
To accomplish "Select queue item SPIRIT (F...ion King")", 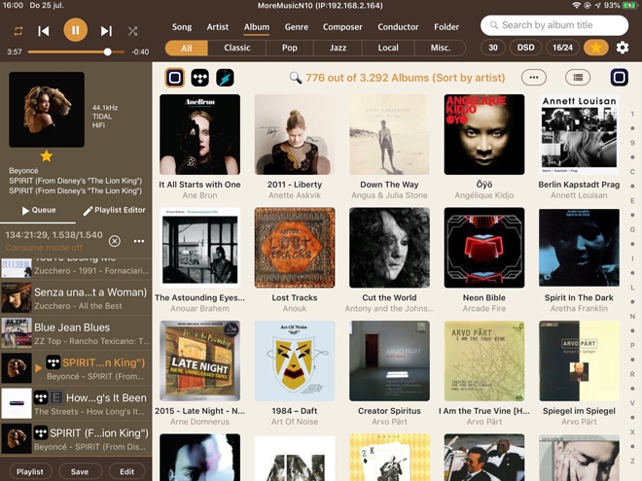I will tap(76, 439).
